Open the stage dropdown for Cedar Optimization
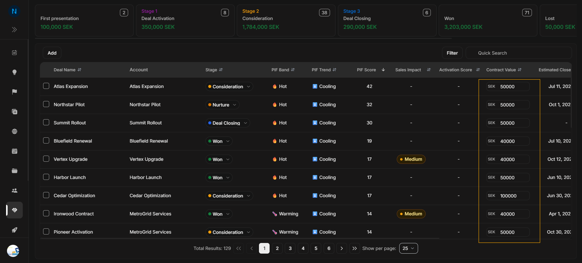 point(229,196)
